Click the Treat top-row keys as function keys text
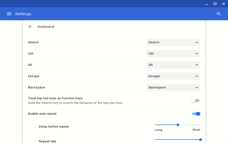 (x=55, y=98)
